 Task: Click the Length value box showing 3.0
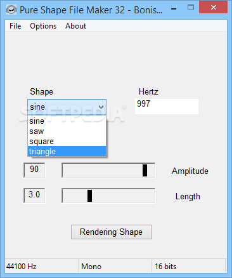(x=34, y=195)
